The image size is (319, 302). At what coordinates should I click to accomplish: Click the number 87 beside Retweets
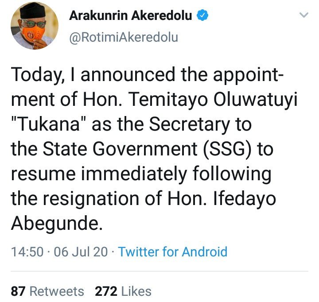[18, 291]
